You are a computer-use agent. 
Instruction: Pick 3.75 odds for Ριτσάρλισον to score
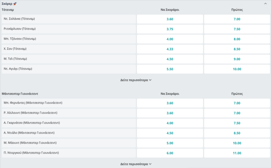tap(170, 29)
